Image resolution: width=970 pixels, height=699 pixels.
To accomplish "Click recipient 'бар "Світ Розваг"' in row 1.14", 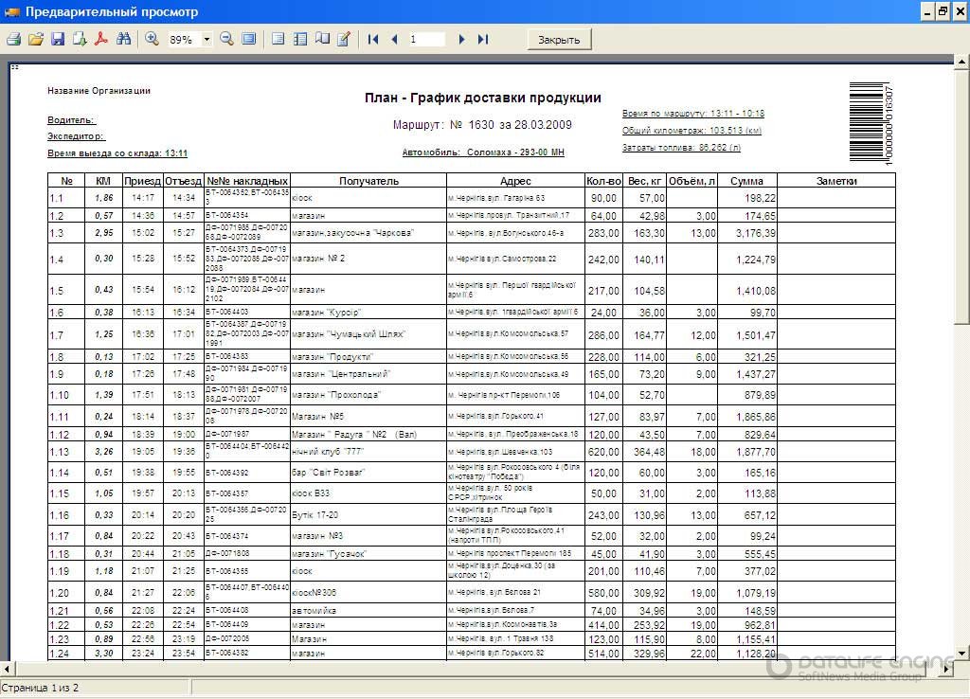I will tap(329, 473).
